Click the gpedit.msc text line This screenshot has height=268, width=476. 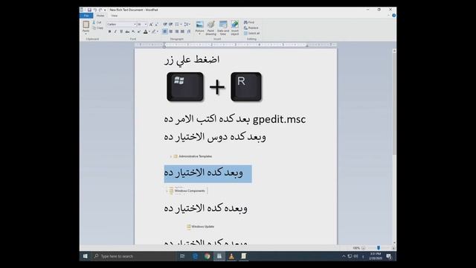tap(235, 119)
